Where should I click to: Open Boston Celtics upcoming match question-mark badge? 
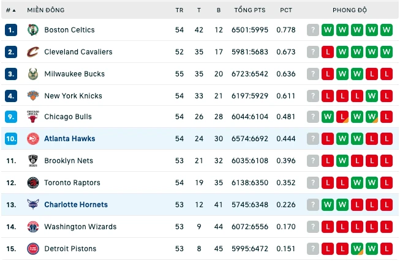[x=313, y=30]
